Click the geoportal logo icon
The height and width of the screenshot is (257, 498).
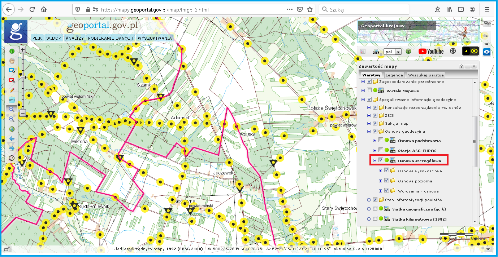pos(16,31)
